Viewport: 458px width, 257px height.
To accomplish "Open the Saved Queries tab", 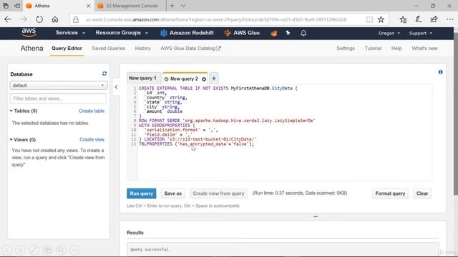I will [108, 49].
